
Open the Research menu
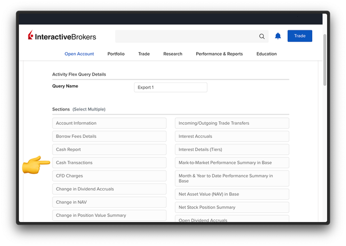coord(173,54)
